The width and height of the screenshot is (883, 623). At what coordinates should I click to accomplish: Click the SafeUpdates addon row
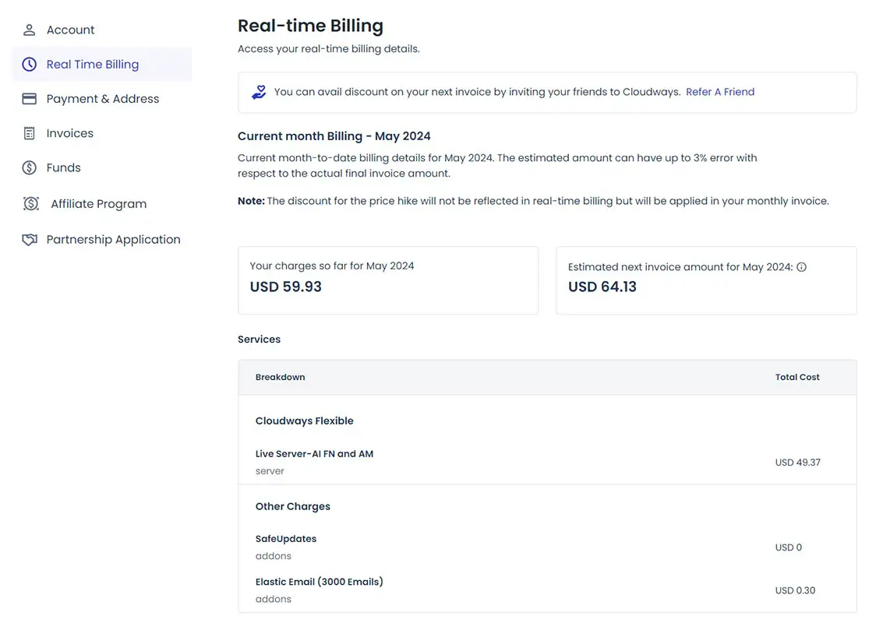[547, 547]
